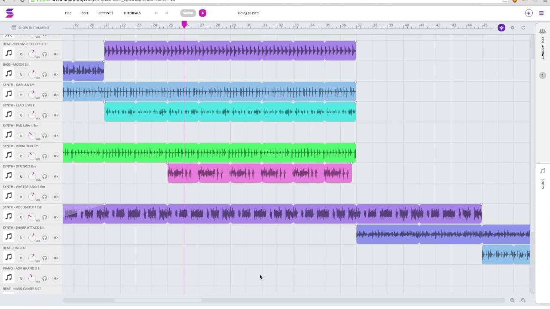The height and width of the screenshot is (309, 550).
Task: Click the circled plus icon at top right
Action: (529, 13)
